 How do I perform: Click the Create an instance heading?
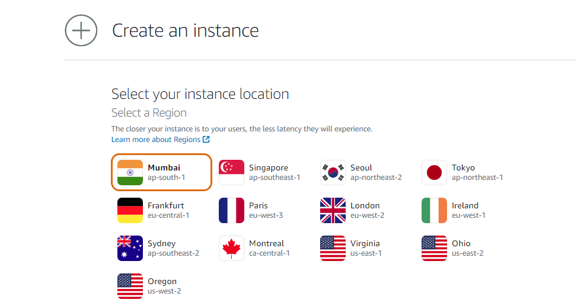pos(185,30)
